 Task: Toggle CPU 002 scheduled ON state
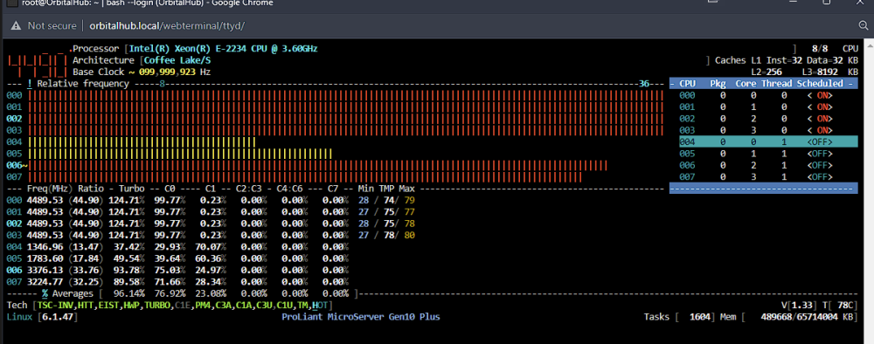pos(820,119)
